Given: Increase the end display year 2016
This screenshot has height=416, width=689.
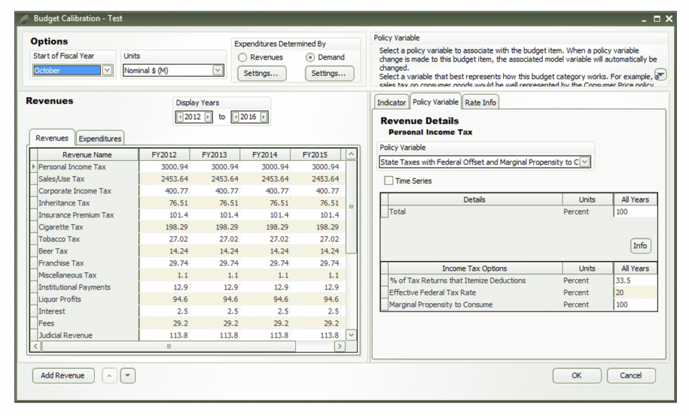Looking at the screenshot, I should point(263,117).
